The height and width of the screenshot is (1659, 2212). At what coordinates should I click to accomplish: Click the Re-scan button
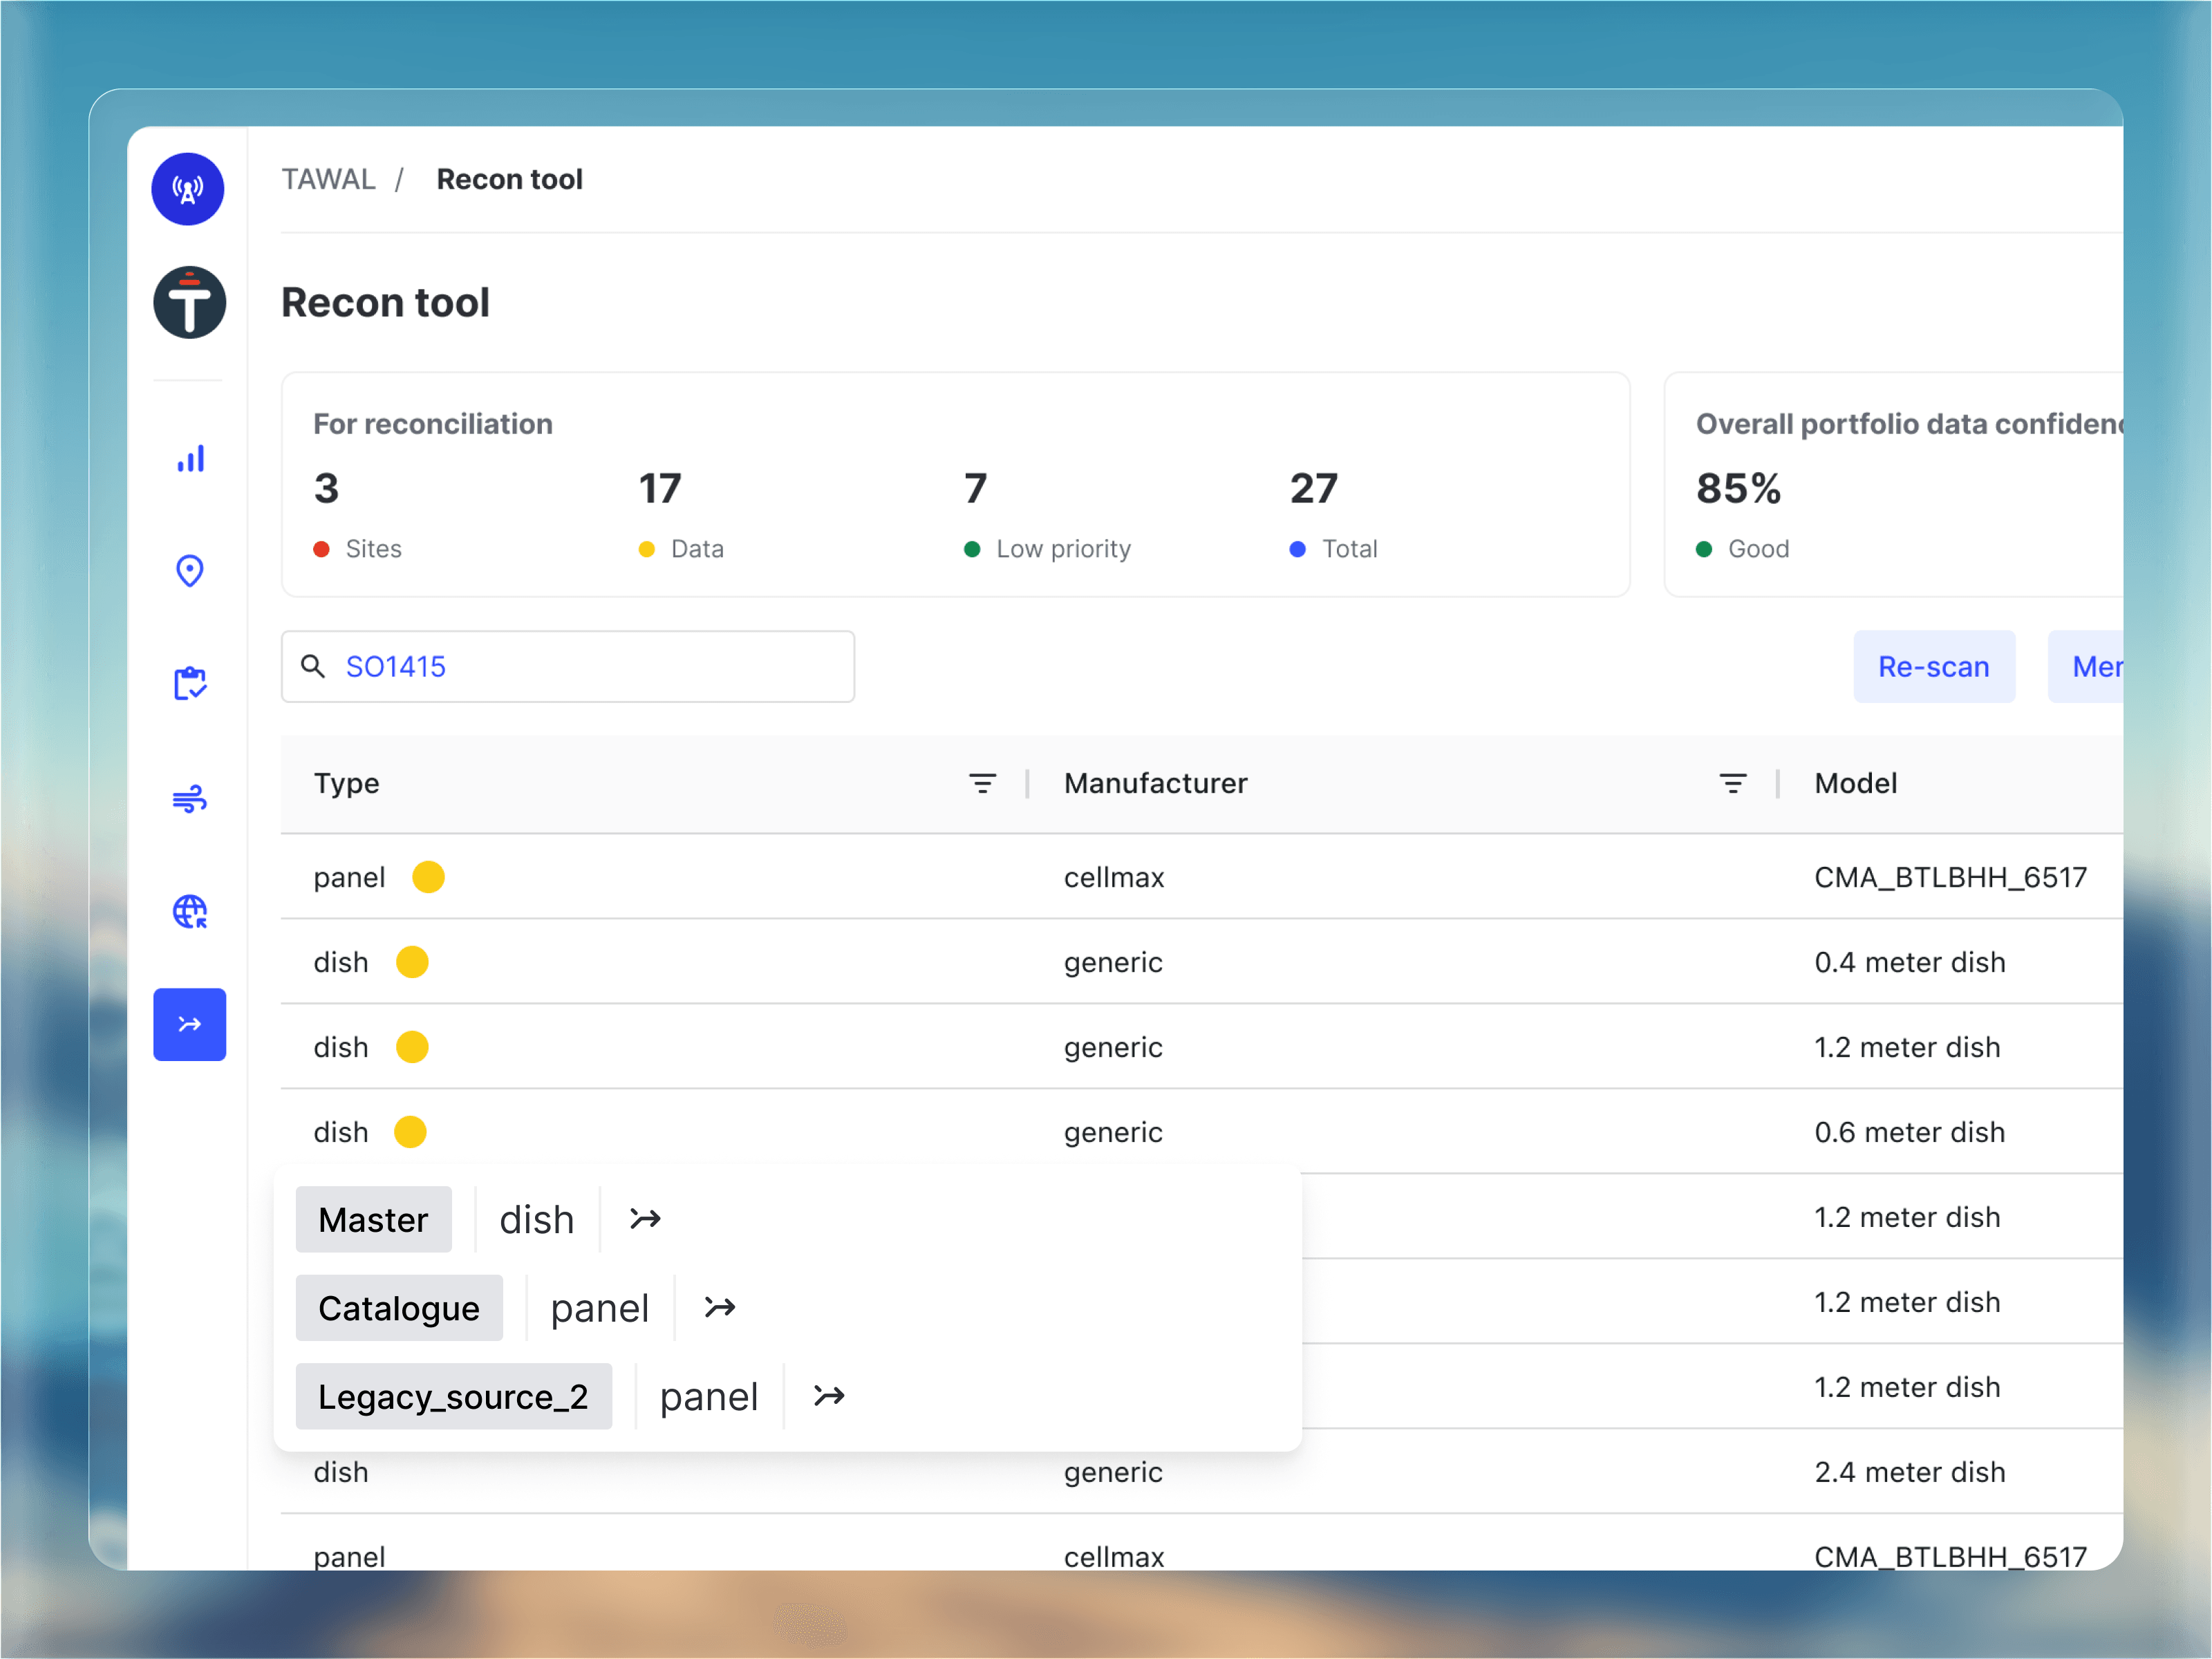[1933, 666]
